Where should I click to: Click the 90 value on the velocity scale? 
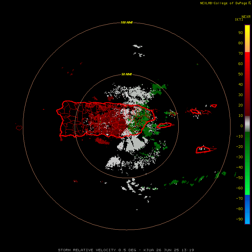[241, 33]
